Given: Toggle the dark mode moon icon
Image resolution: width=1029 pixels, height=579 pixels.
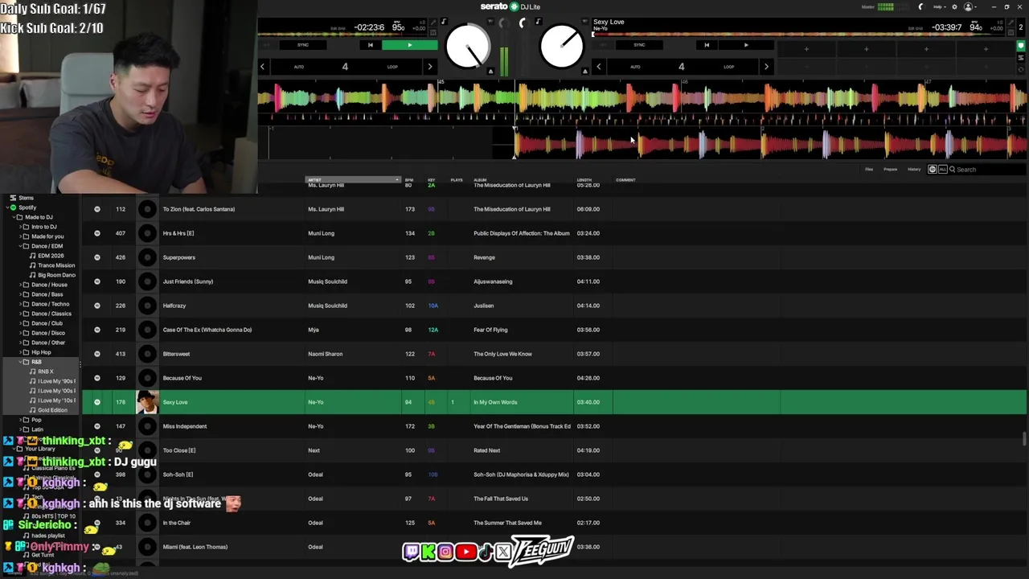Looking at the screenshot, I should 921,6.
